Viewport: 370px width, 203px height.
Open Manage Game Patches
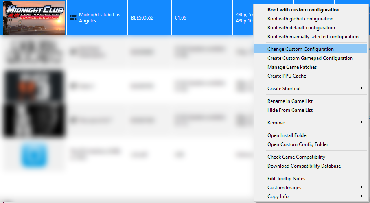(292, 67)
